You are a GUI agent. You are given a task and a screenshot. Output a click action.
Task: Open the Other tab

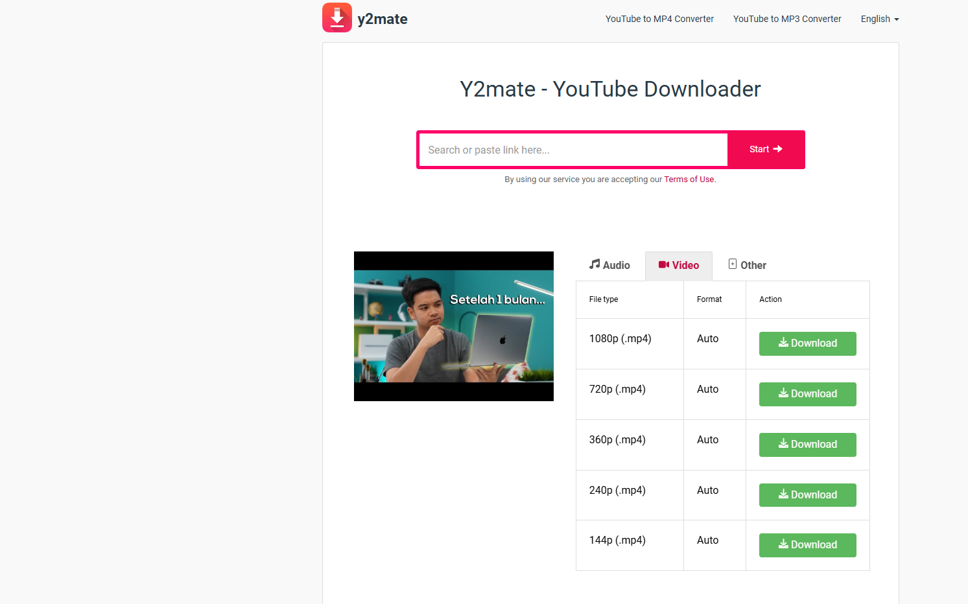747,265
